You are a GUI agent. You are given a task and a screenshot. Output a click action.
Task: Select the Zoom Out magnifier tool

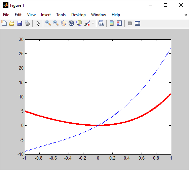(x=56, y=23)
